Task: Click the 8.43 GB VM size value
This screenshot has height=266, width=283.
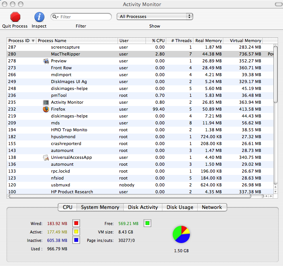Action: [126, 232]
